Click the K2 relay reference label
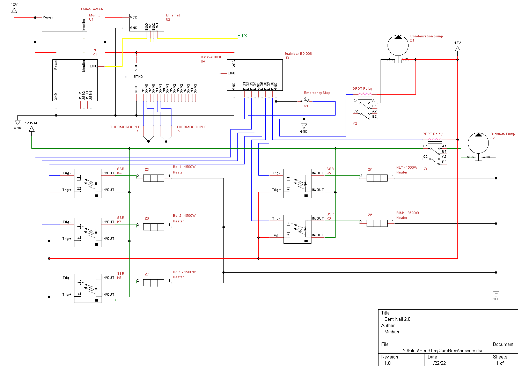Viewport: 522px width, 370px height. point(355,124)
